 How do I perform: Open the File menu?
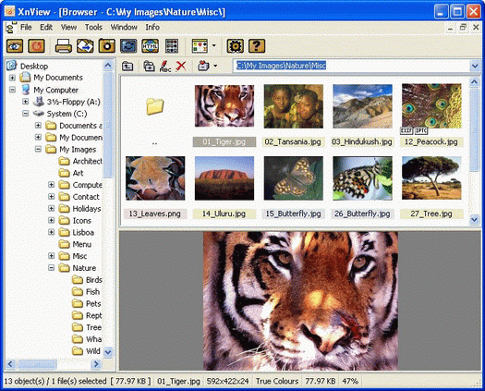[26, 27]
